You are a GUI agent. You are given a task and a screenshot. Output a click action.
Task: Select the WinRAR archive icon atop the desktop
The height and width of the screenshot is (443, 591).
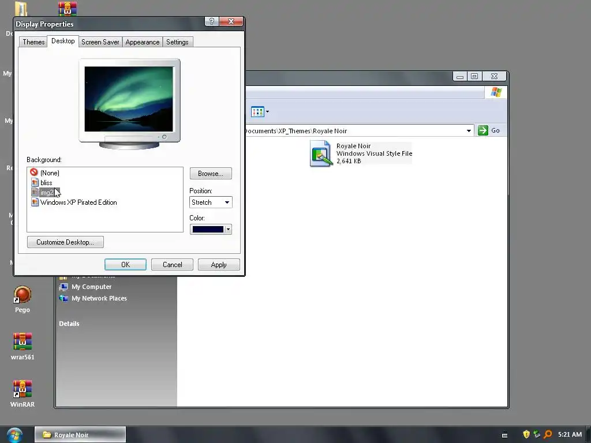tap(68, 8)
